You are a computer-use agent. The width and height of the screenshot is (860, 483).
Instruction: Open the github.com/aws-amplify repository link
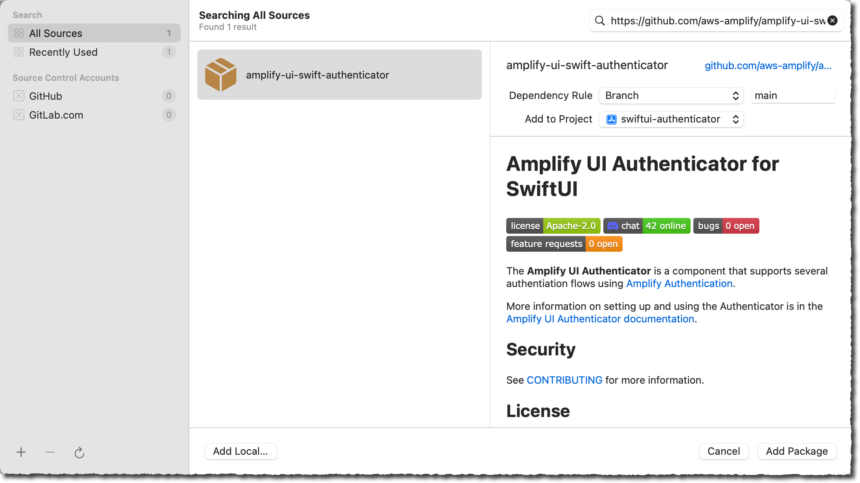(768, 66)
